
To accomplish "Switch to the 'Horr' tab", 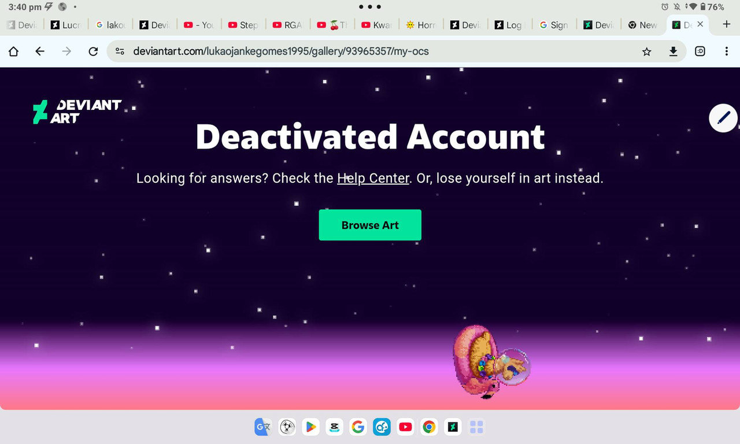I will coord(421,25).
